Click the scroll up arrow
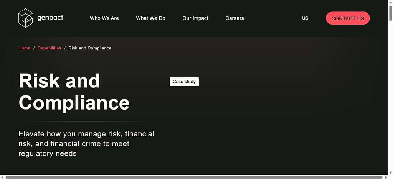The width and height of the screenshot is (393, 179). 390,2
